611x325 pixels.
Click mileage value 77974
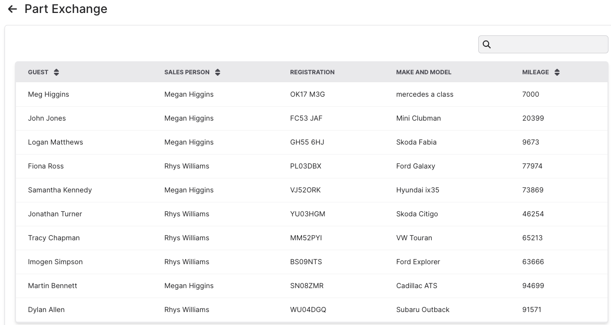532,166
